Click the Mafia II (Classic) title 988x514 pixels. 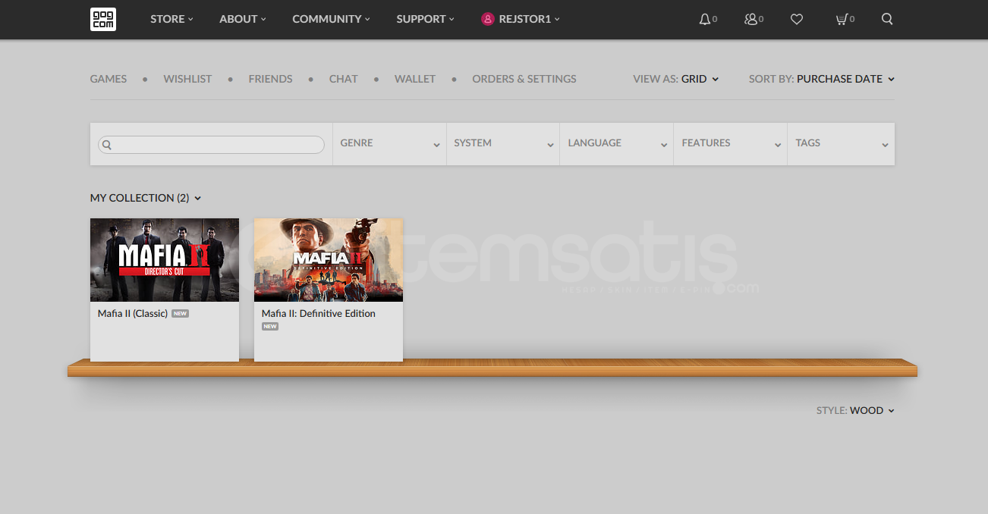[x=133, y=313]
